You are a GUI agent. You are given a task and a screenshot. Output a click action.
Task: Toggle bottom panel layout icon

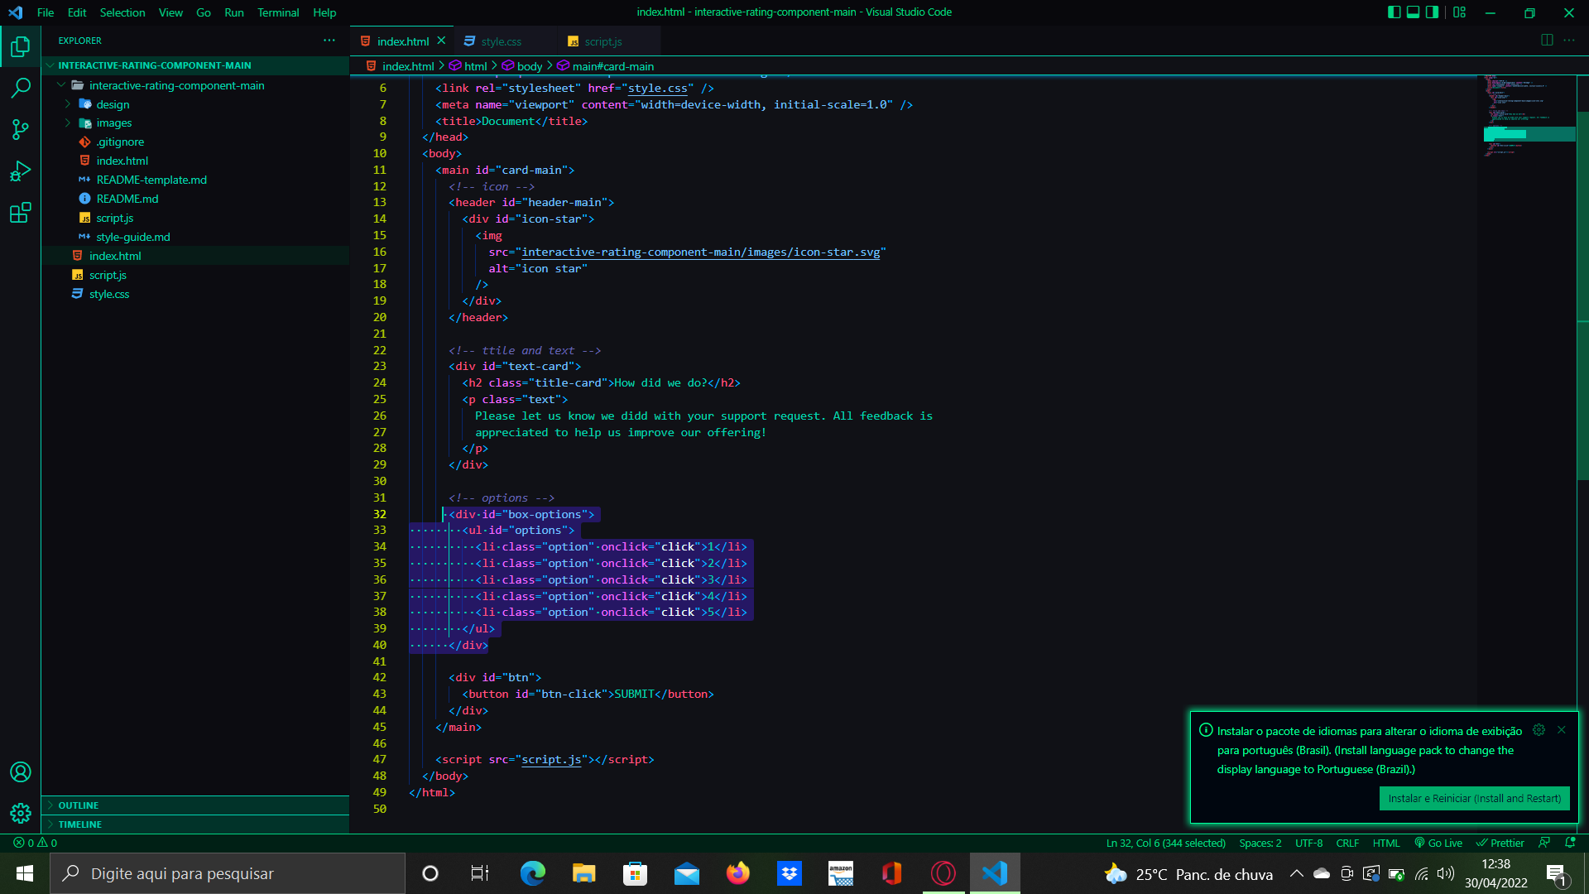point(1414,12)
